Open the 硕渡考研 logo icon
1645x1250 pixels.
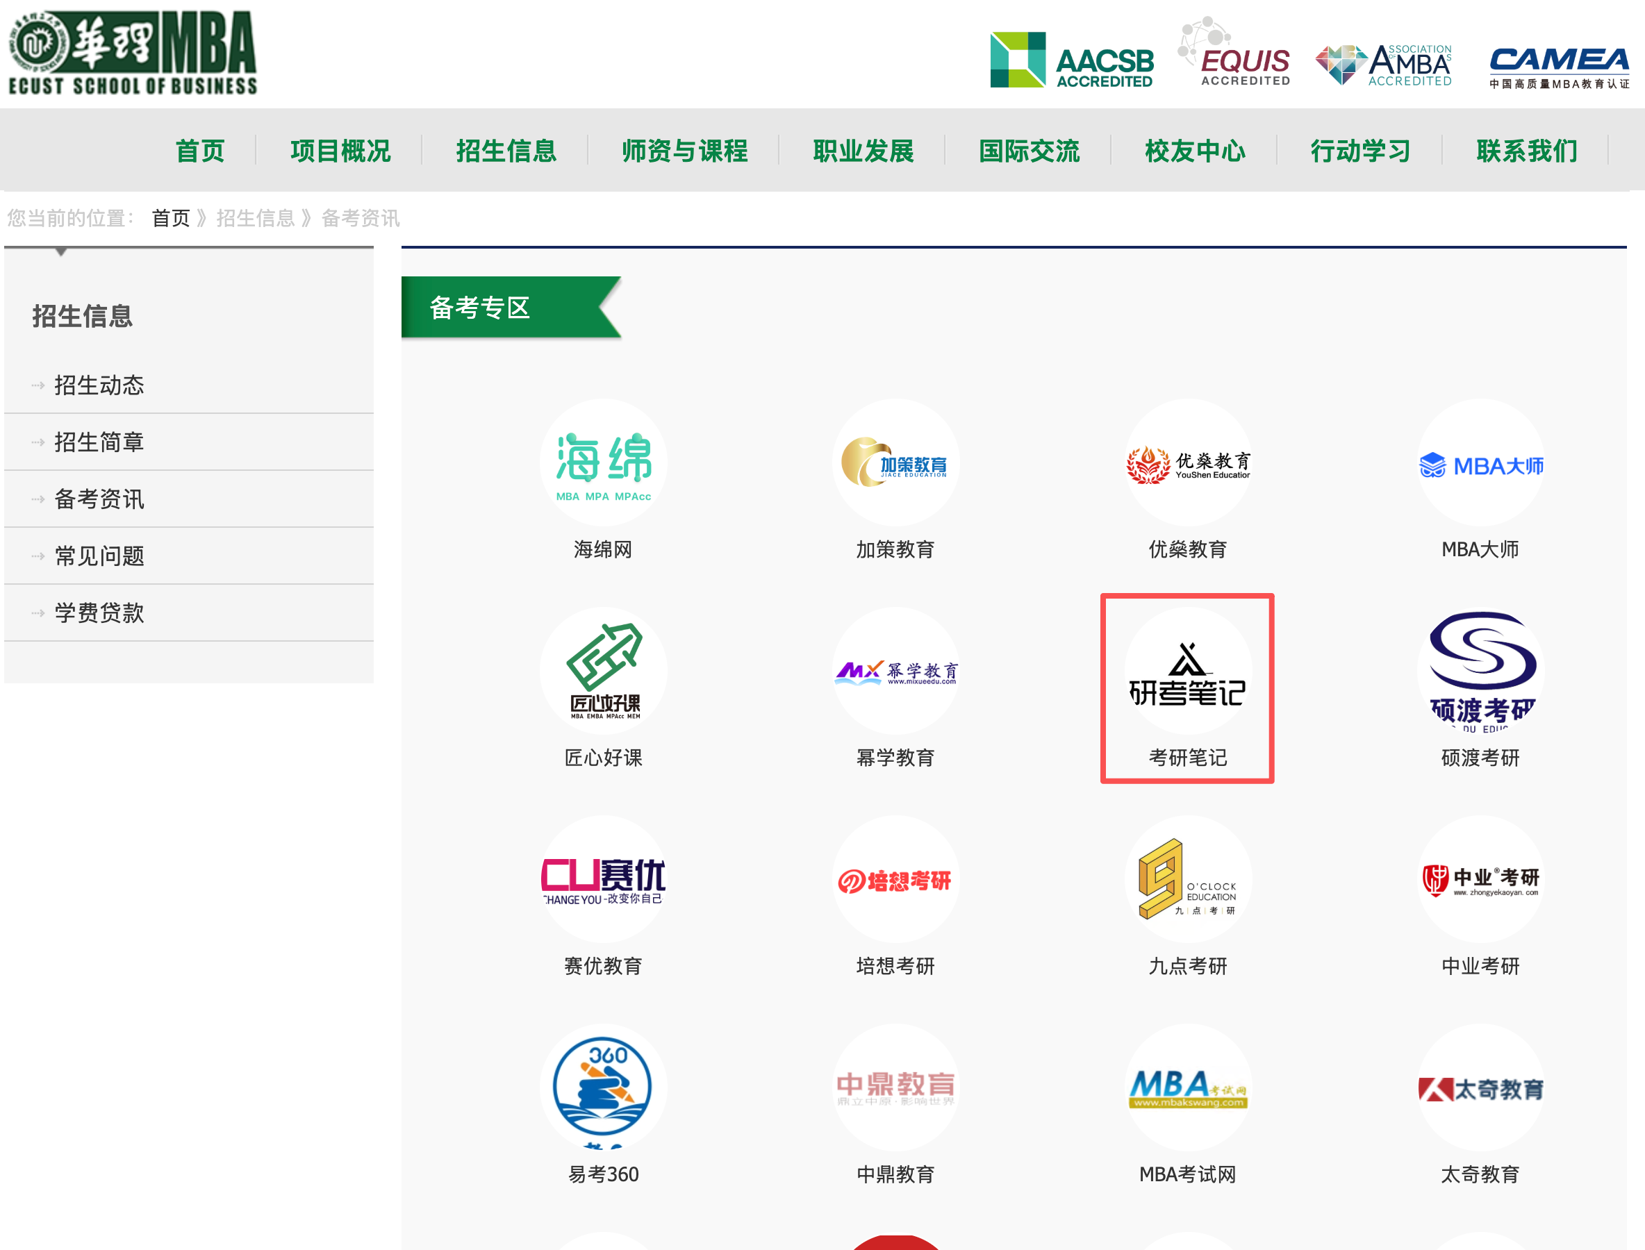(1480, 671)
